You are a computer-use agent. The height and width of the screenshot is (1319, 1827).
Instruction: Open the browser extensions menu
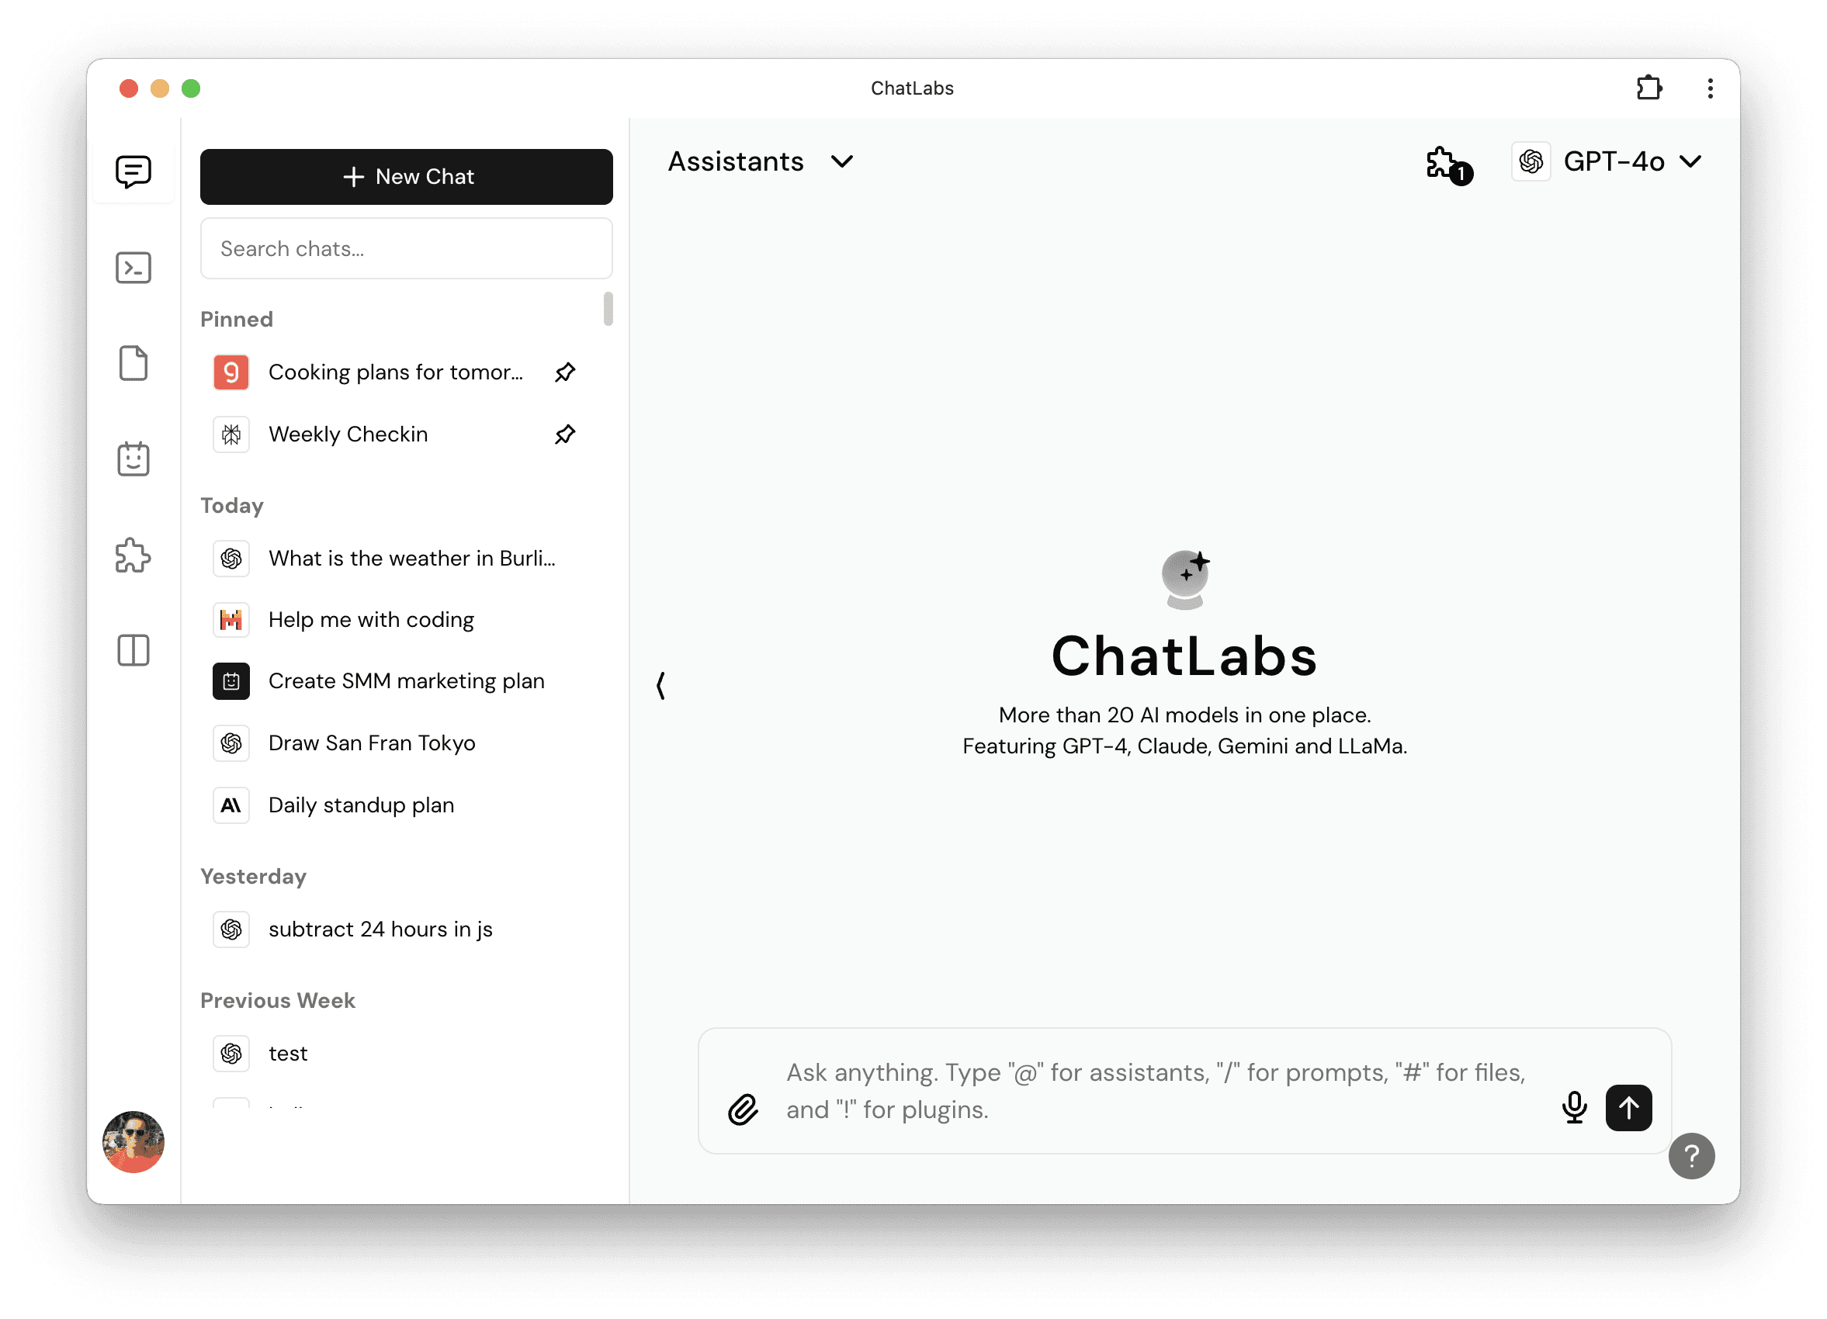1649,88
